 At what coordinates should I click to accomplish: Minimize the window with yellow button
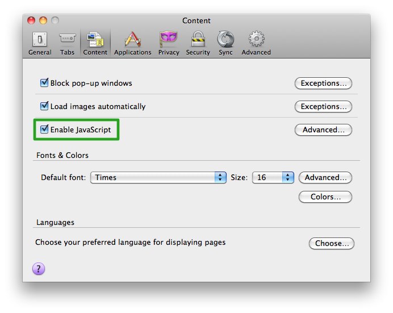click(43, 20)
